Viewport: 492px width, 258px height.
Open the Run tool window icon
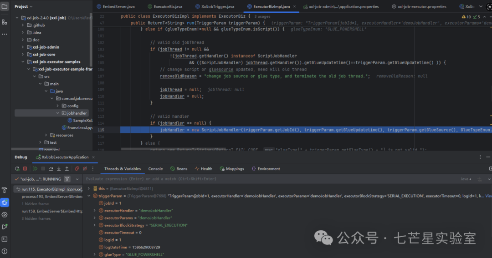[5, 227]
